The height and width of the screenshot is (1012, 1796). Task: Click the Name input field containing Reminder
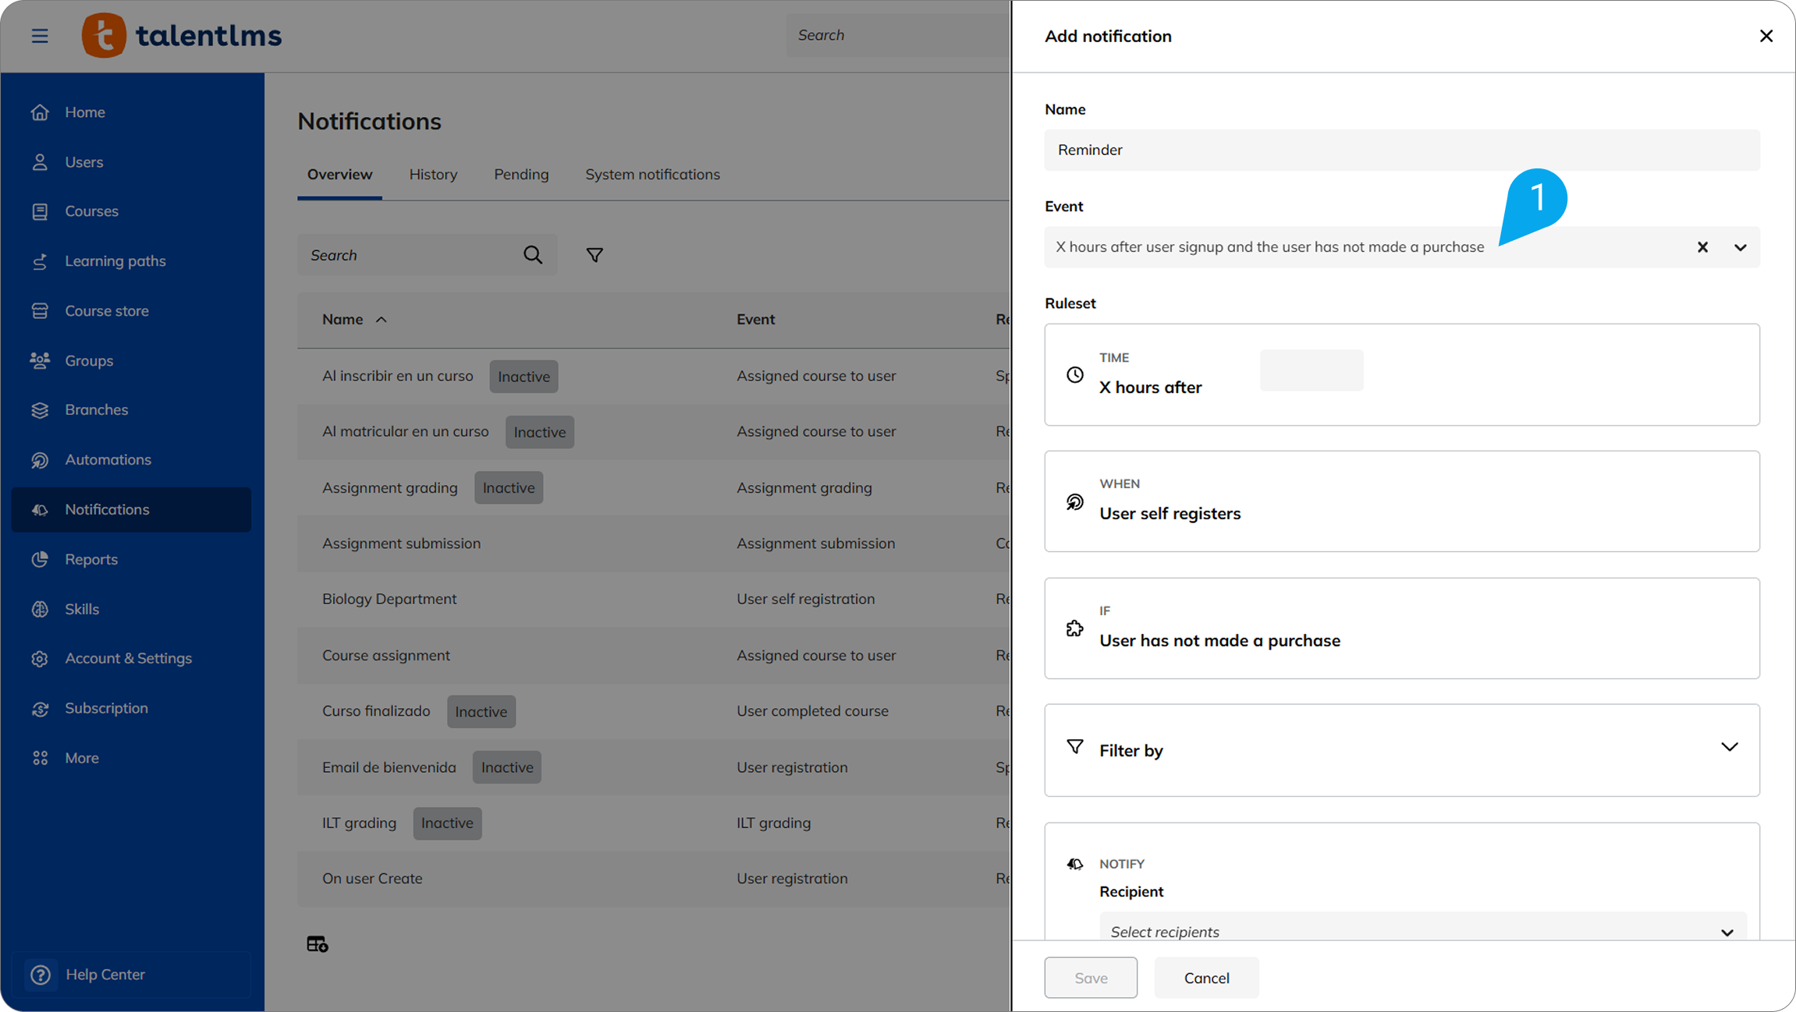pos(1402,150)
